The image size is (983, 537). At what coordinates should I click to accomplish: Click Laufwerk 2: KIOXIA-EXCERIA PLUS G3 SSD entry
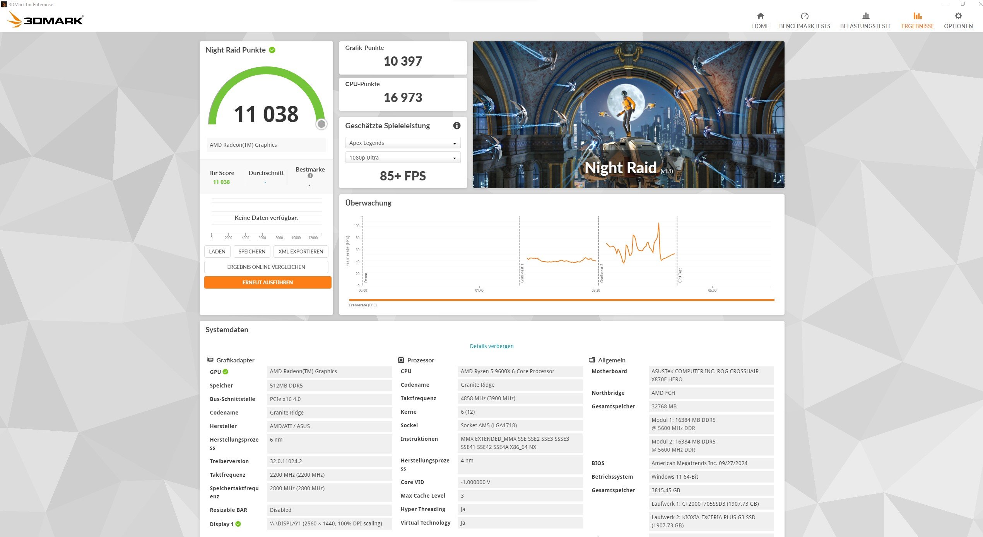tap(711, 521)
